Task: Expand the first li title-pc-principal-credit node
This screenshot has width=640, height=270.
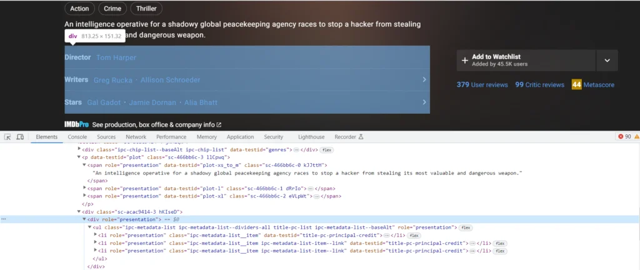Action: pyautogui.click(x=96, y=235)
